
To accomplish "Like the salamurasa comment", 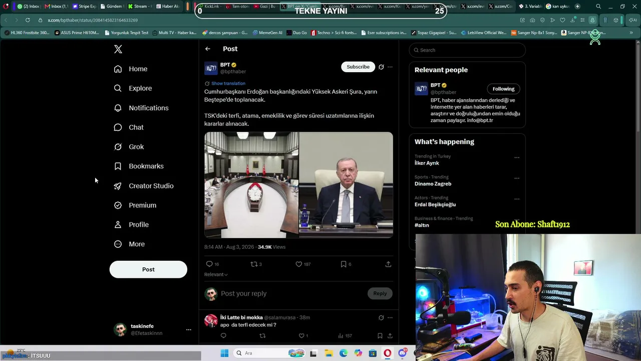I will pyautogui.click(x=303, y=336).
